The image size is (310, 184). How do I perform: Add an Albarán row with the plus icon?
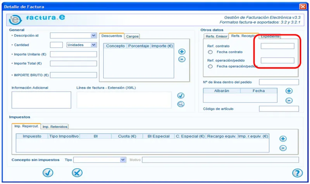point(289,91)
